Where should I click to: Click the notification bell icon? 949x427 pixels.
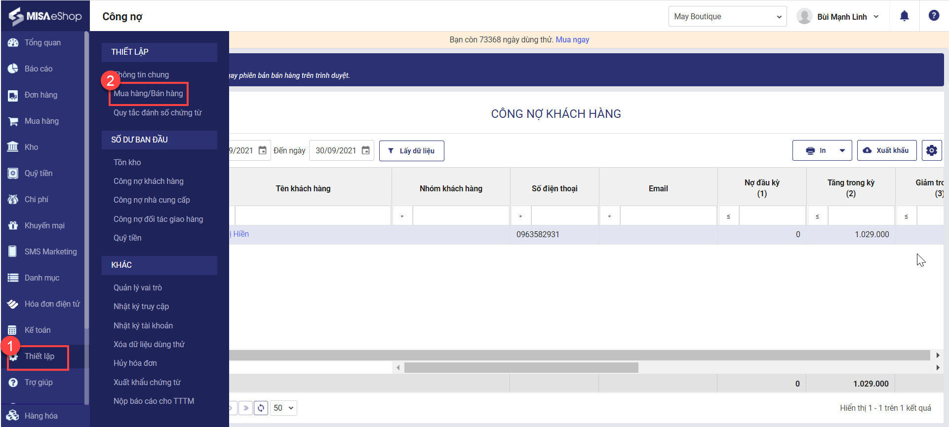[x=904, y=16]
